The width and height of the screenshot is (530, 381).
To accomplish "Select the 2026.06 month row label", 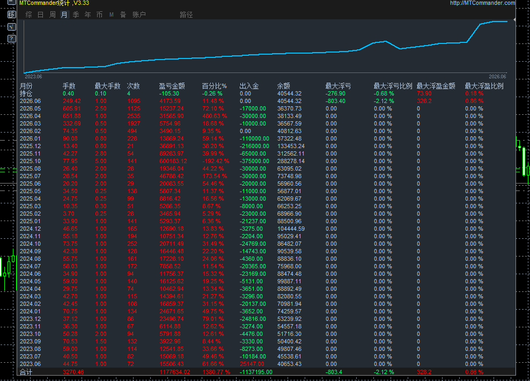I will pyautogui.click(x=30, y=101).
